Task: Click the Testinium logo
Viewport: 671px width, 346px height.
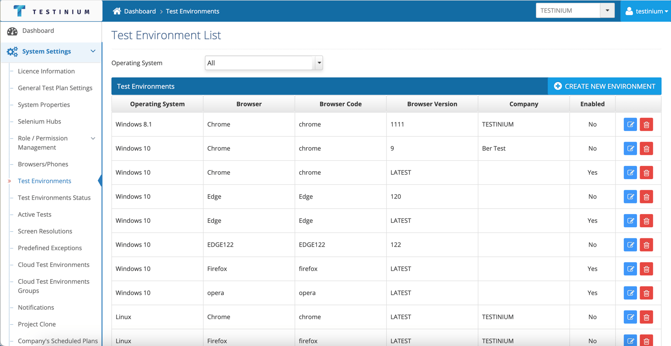Action: [51, 11]
